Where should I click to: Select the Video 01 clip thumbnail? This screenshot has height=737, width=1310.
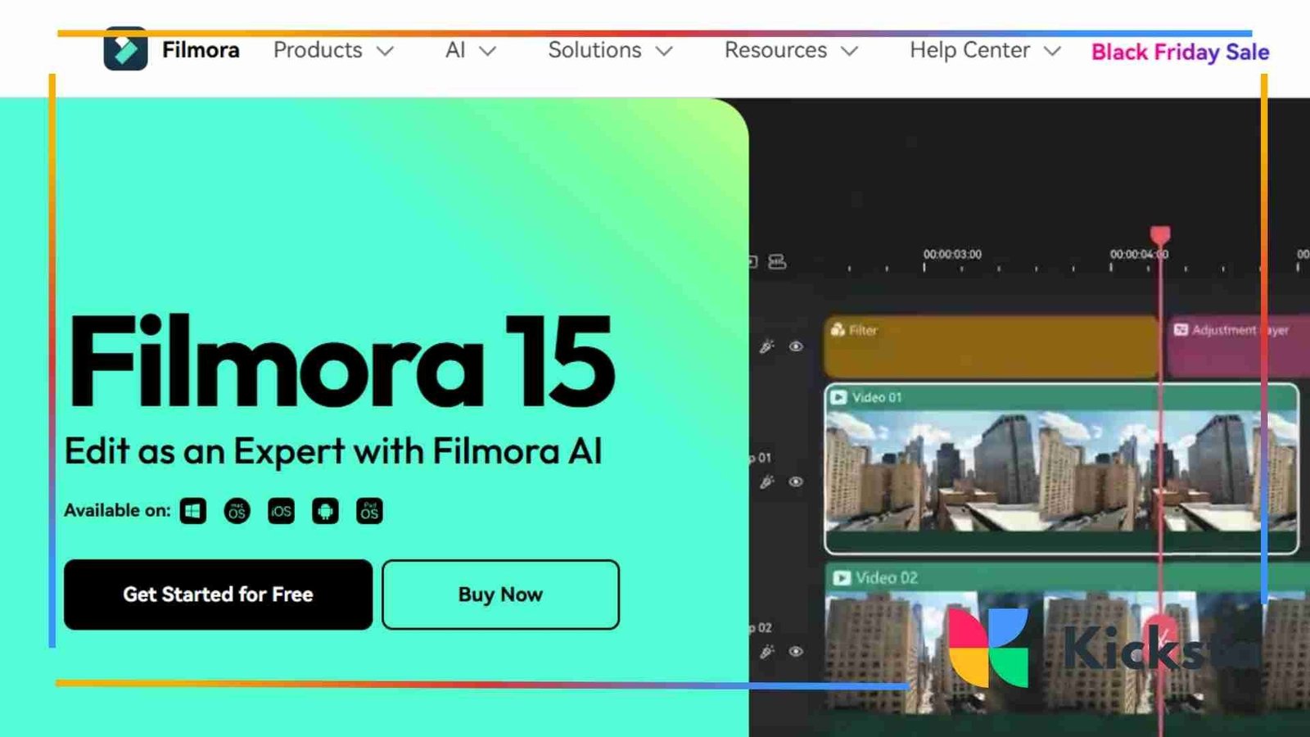pos(1061,468)
